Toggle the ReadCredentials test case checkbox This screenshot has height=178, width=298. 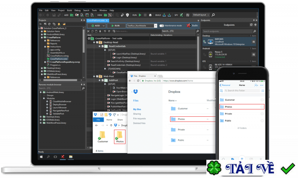point(103,46)
